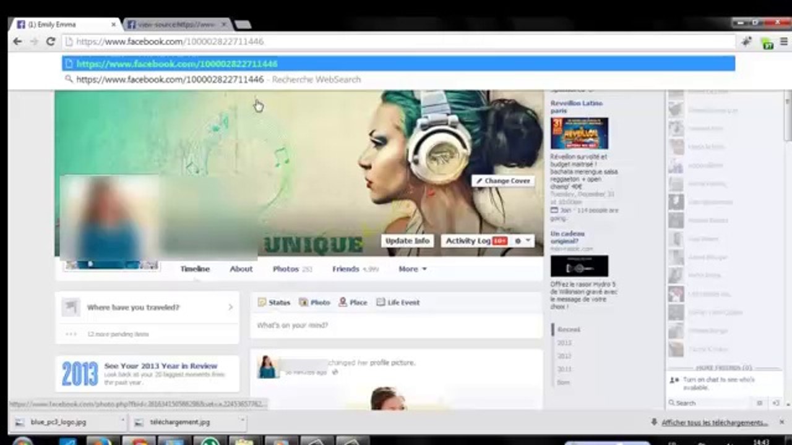Click the 'Where have you traveled?' flag icon
This screenshot has width=792, height=445.
[71, 307]
